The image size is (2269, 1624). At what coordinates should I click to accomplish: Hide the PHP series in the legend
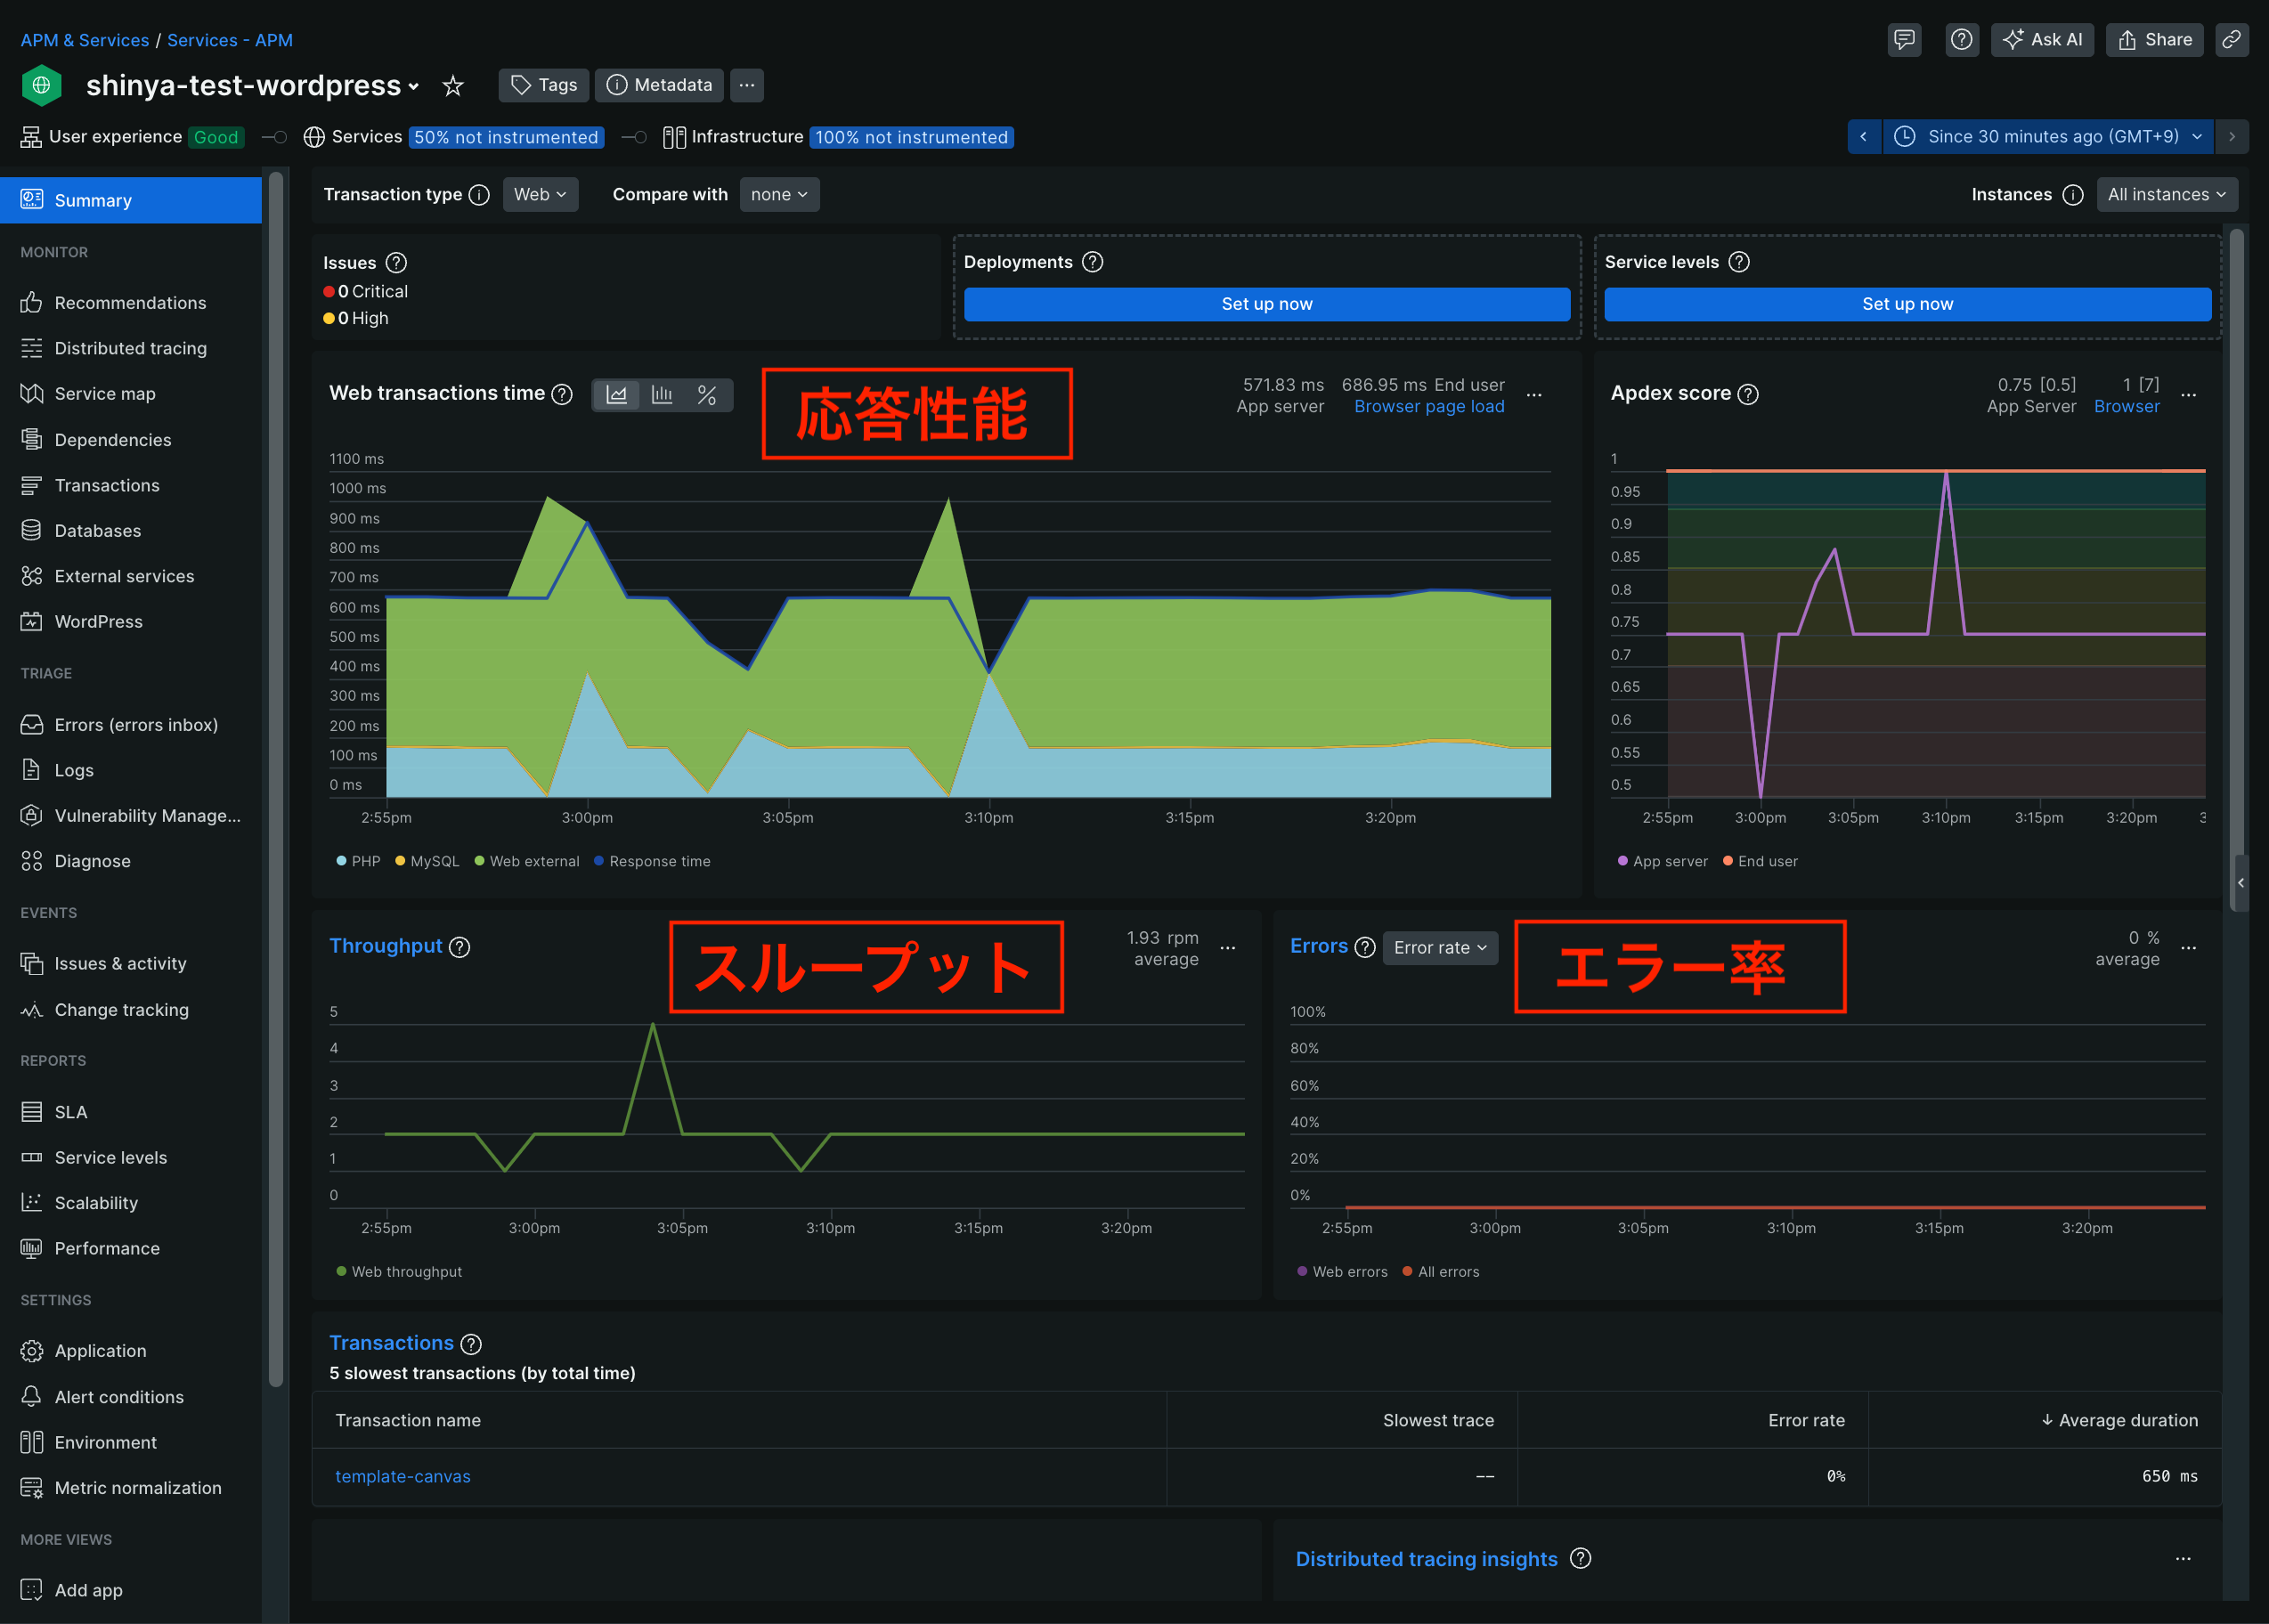[358, 861]
